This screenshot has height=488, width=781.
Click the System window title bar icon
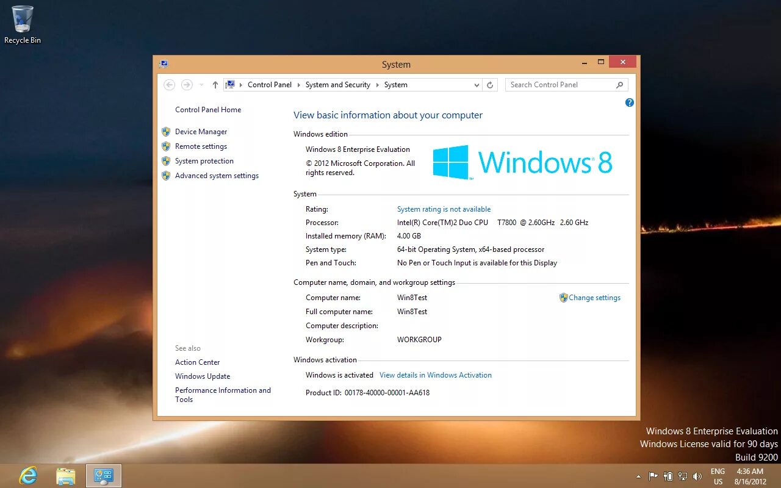[x=164, y=64]
